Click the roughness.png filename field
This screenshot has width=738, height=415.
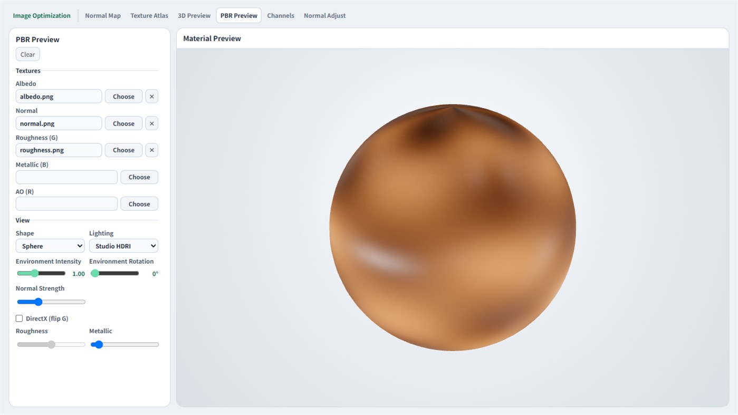click(x=59, y=150)
